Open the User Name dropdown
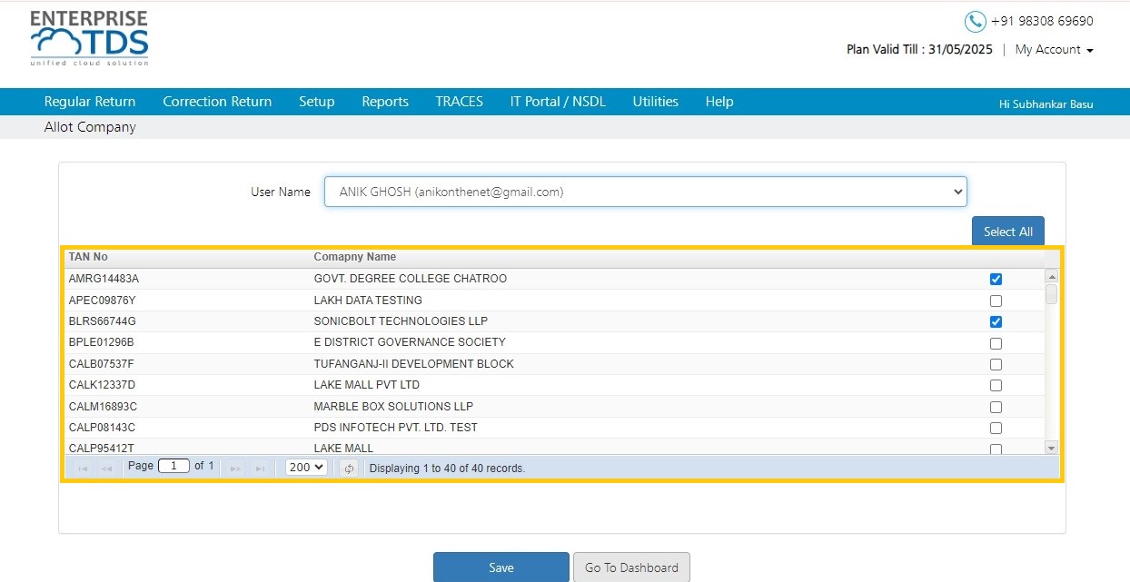Viewport: 1130px width, 582px height. (646, 192)
